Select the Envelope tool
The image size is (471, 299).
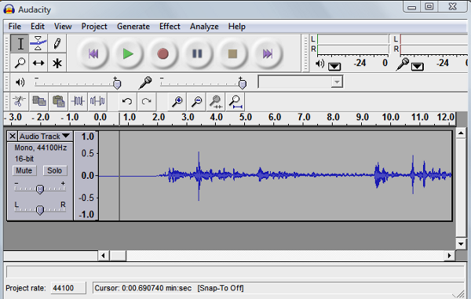[38, 43]
